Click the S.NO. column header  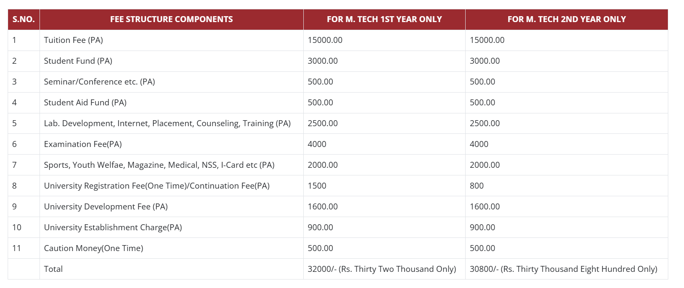[x=23, y=19]
